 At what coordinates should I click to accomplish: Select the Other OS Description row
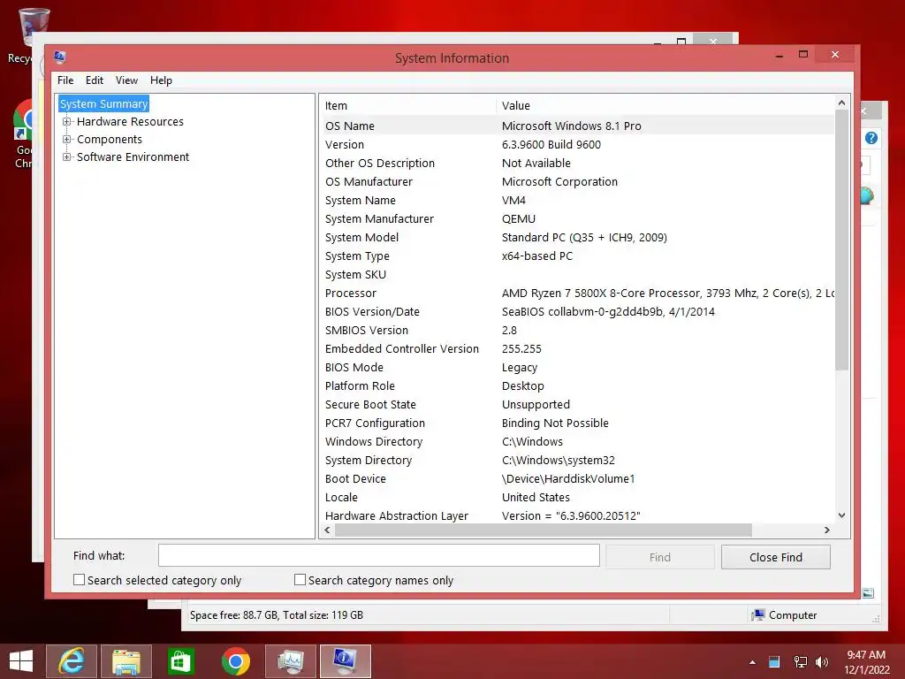click(577, 163)
